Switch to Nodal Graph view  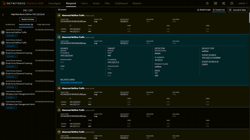pyautogui.click(x=204, y=10)
